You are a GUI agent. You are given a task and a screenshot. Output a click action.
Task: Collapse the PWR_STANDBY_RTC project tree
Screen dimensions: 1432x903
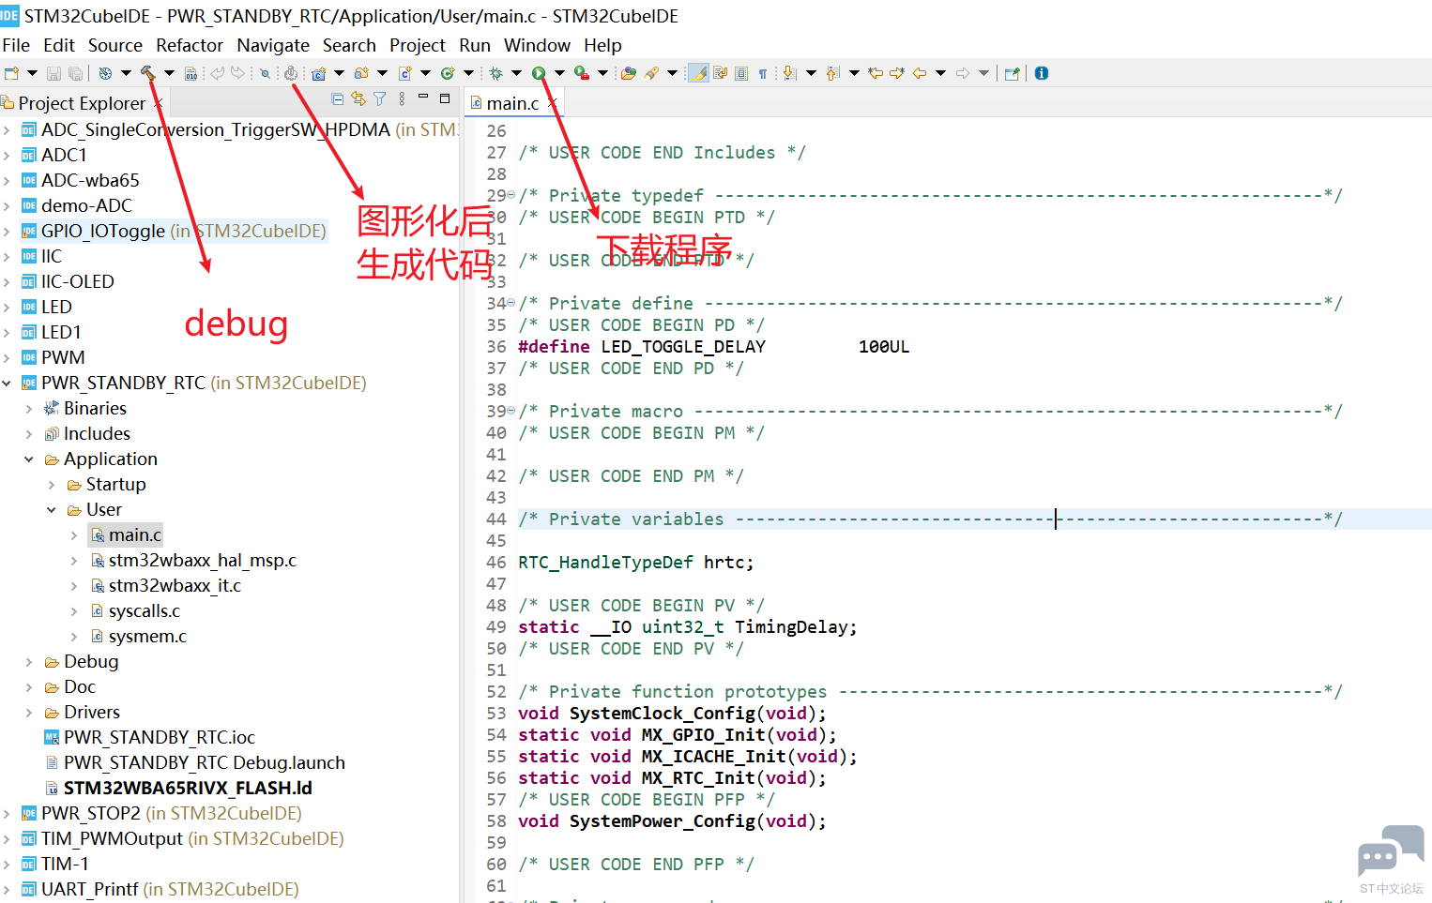pos(8,383)
